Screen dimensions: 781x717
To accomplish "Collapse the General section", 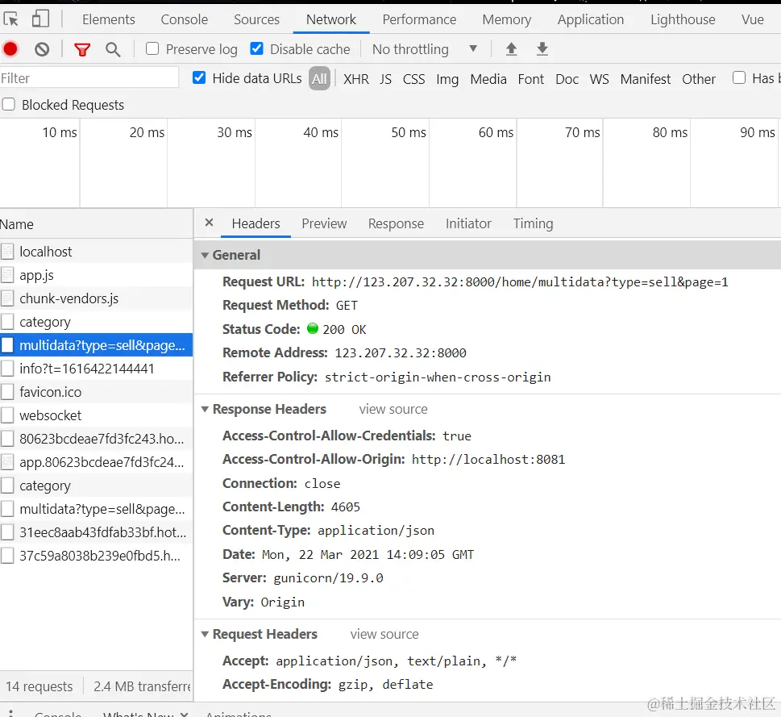I will (x=205, y=255).
